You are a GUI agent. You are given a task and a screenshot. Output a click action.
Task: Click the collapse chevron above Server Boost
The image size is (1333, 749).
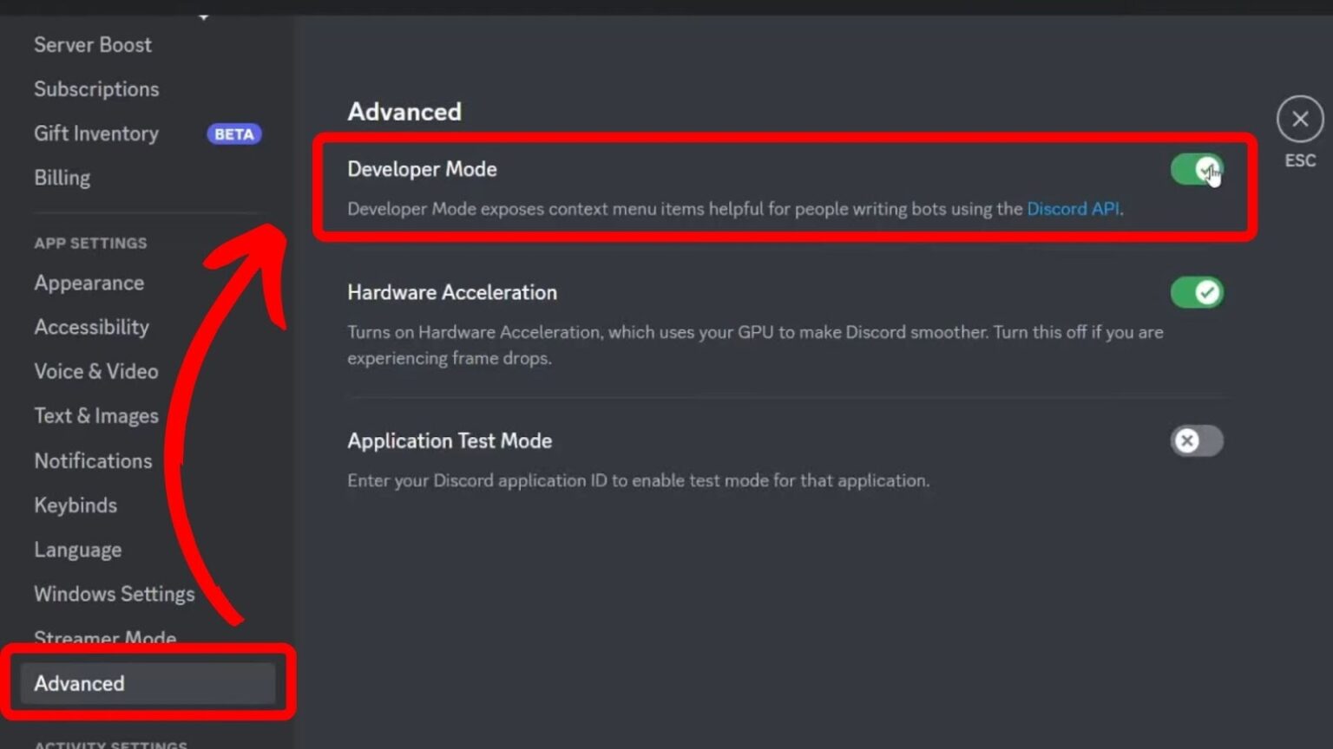pos(205,13)
